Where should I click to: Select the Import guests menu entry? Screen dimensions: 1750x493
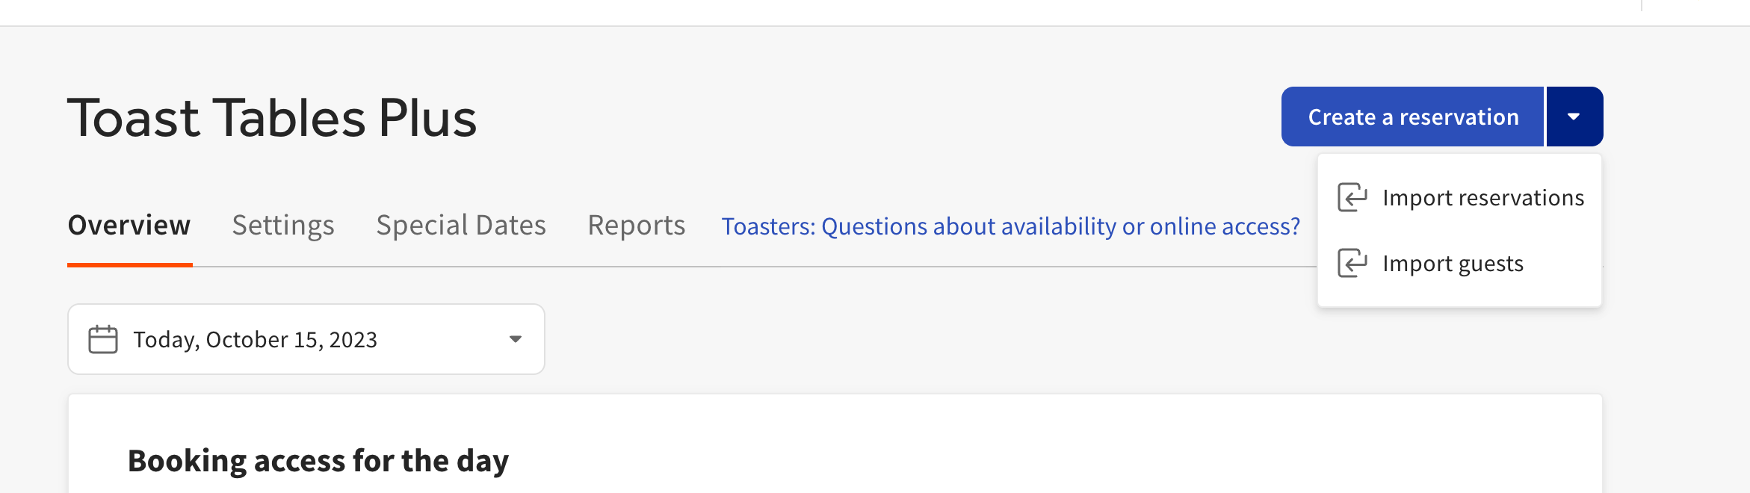(1452, 264)
